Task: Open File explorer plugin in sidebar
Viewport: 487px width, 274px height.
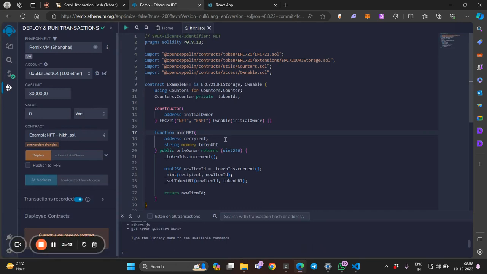Action: [9, 46]
